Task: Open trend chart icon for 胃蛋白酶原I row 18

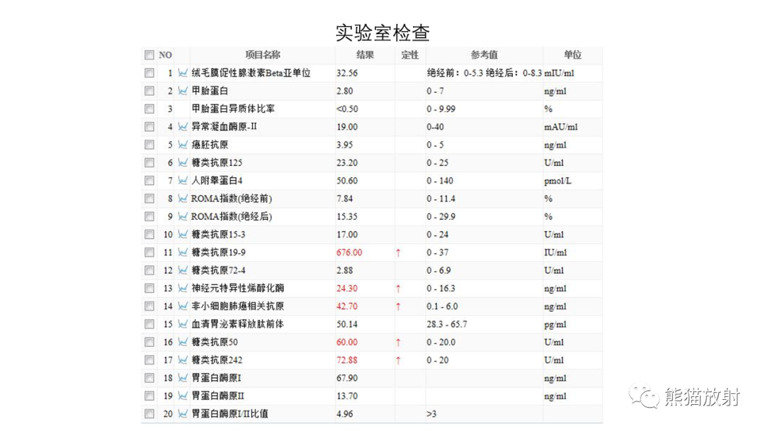Action: click(183, 378)
